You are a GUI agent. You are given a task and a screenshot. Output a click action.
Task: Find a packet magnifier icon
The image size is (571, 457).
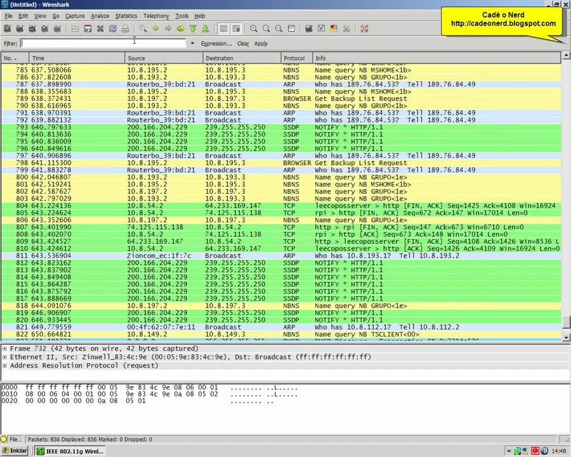tap(143, 29)
